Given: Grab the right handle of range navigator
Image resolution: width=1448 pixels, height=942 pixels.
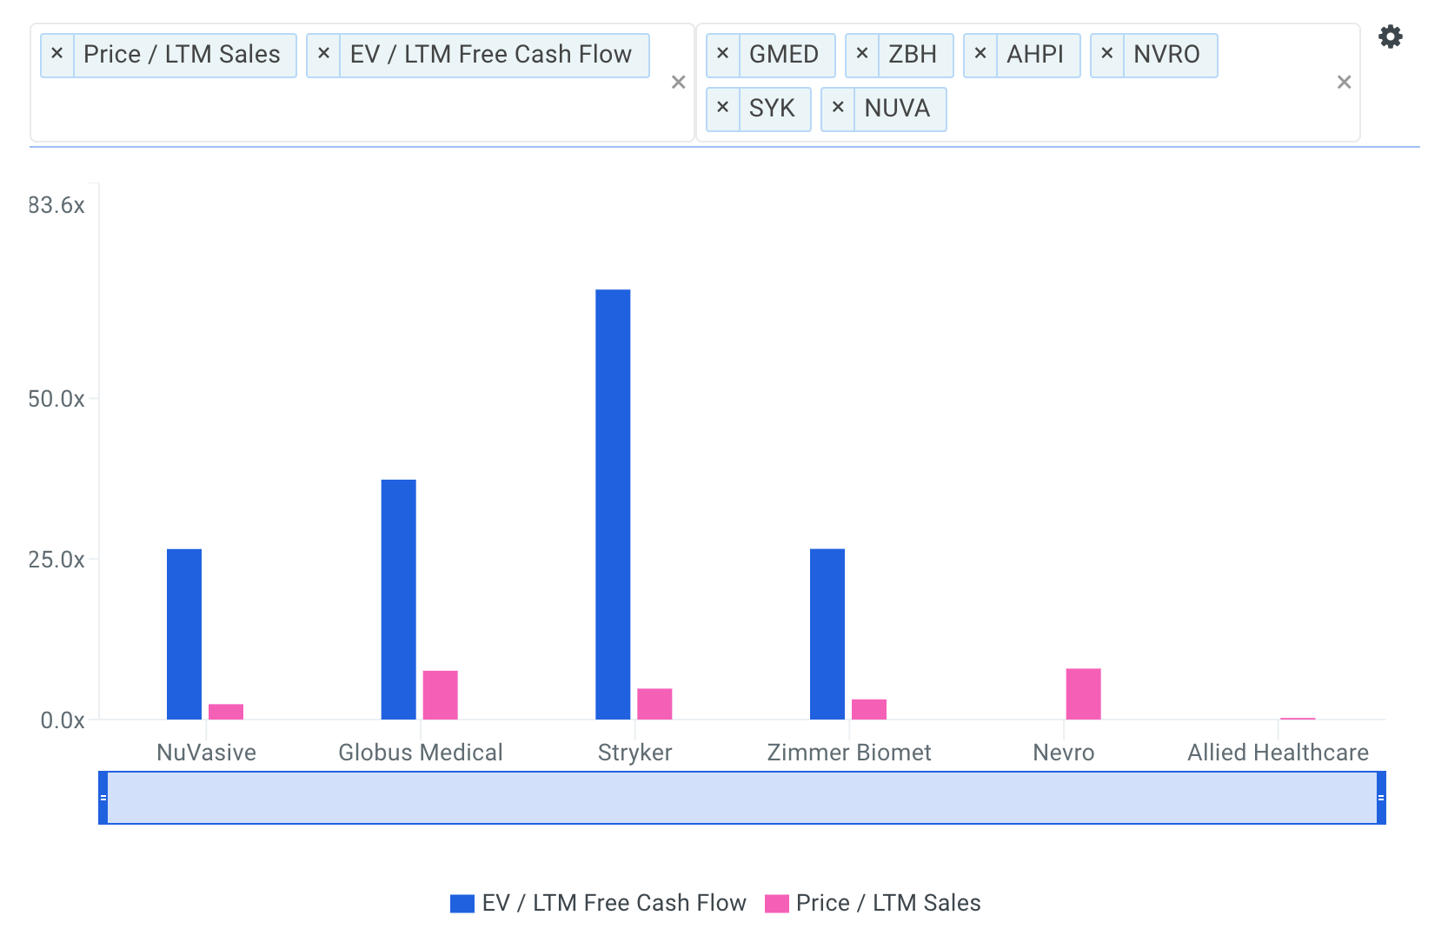Looking at the screenshot, I should 1381,798.
